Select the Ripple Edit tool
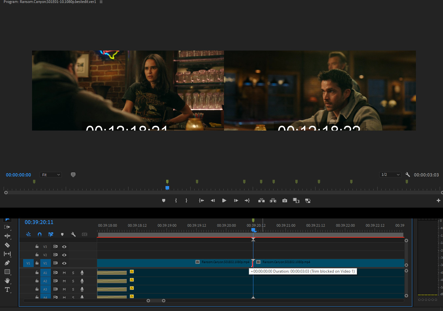Image resolution: width=443 pixels, height=311 pixels. click(x=7, y=236)
